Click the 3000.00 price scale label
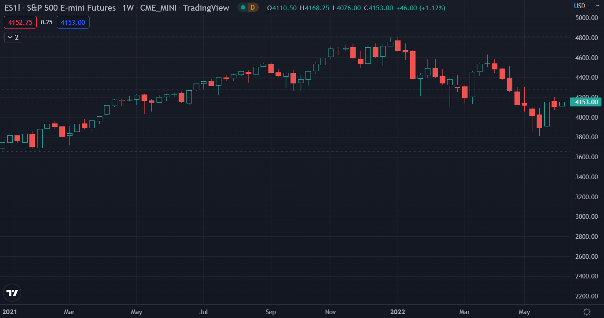Screen dimensions: 604x318 pyautogui.click(x=587, y=217)
